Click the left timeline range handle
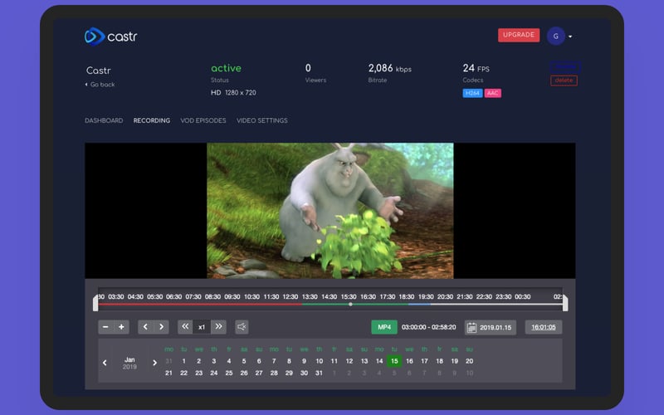 pos(95,303)
